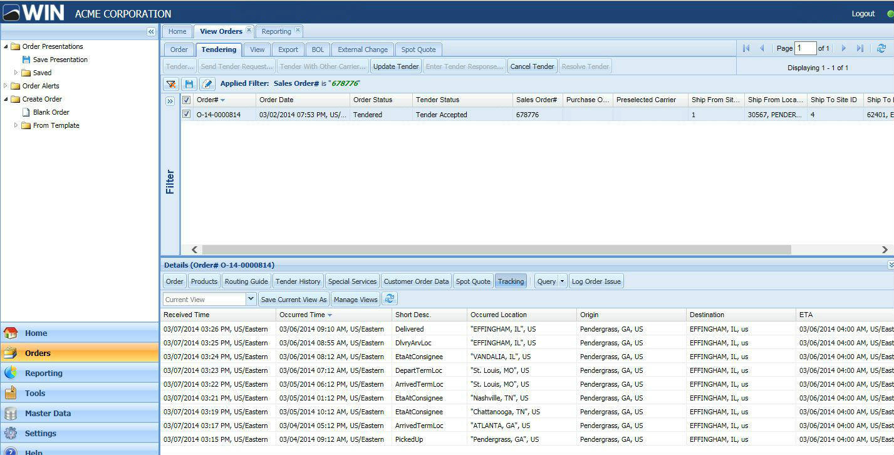
Task: Open the Current View dropdown
Action: coord(251,299)
